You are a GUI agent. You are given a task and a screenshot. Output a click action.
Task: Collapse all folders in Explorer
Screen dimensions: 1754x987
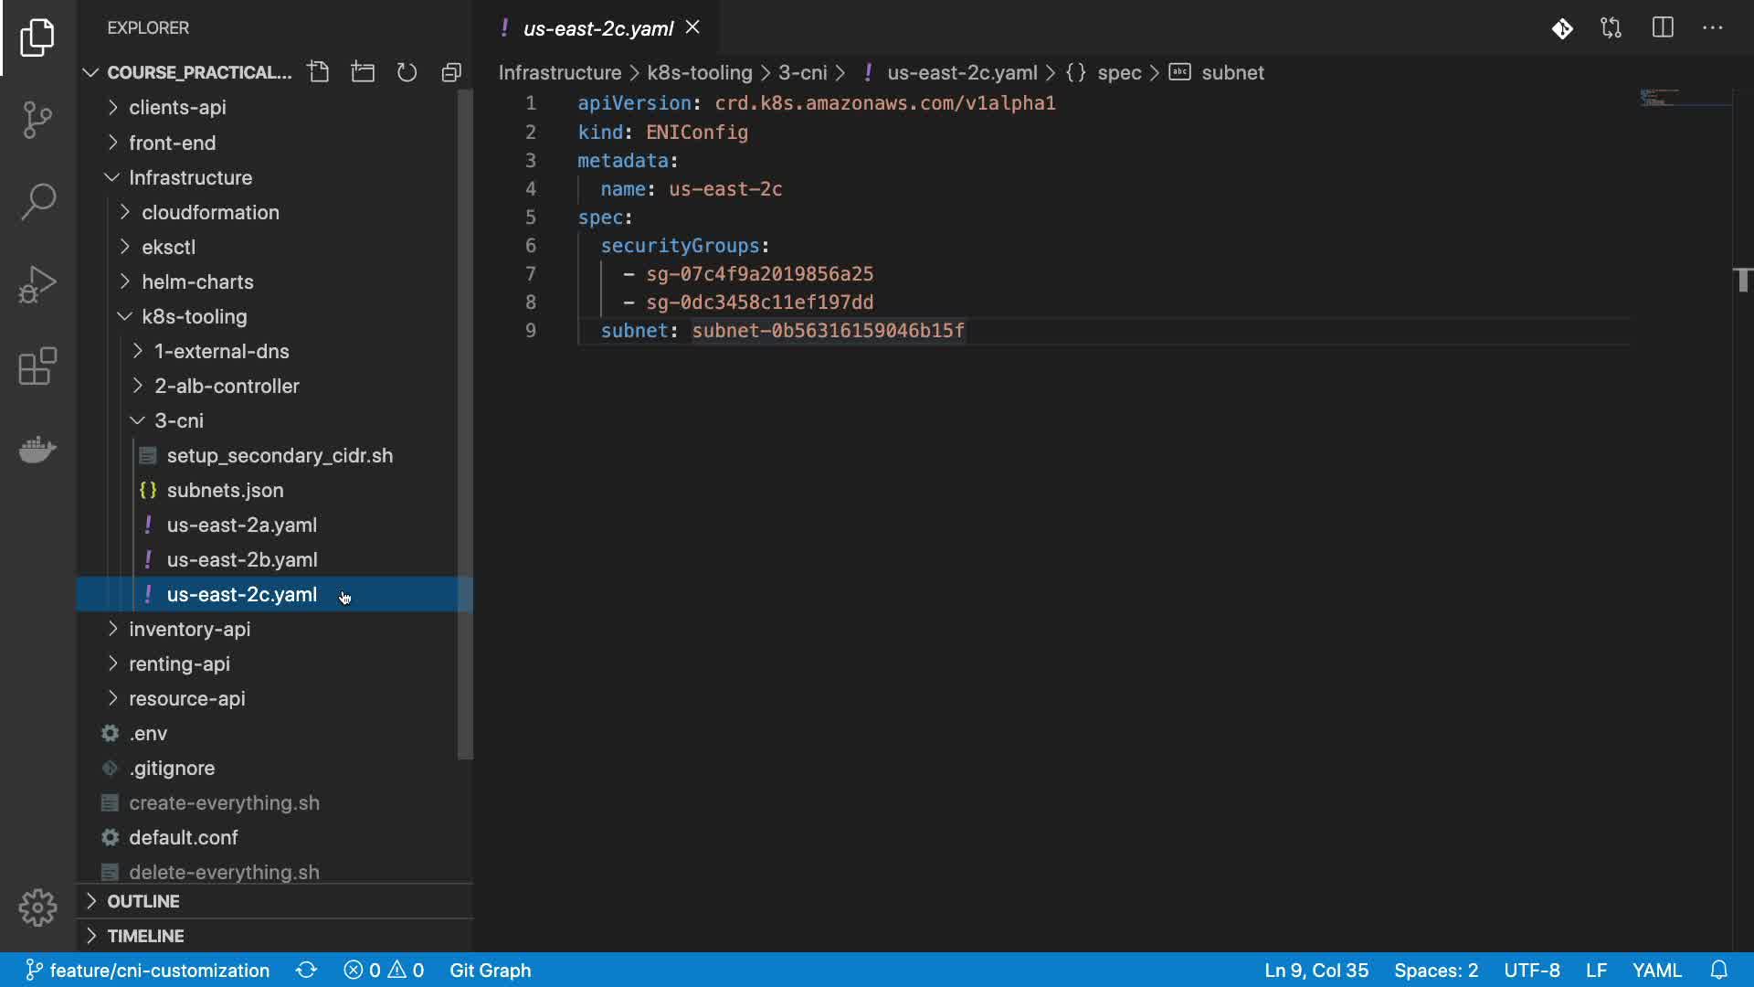pyautogui.click(x=451, y=72)
